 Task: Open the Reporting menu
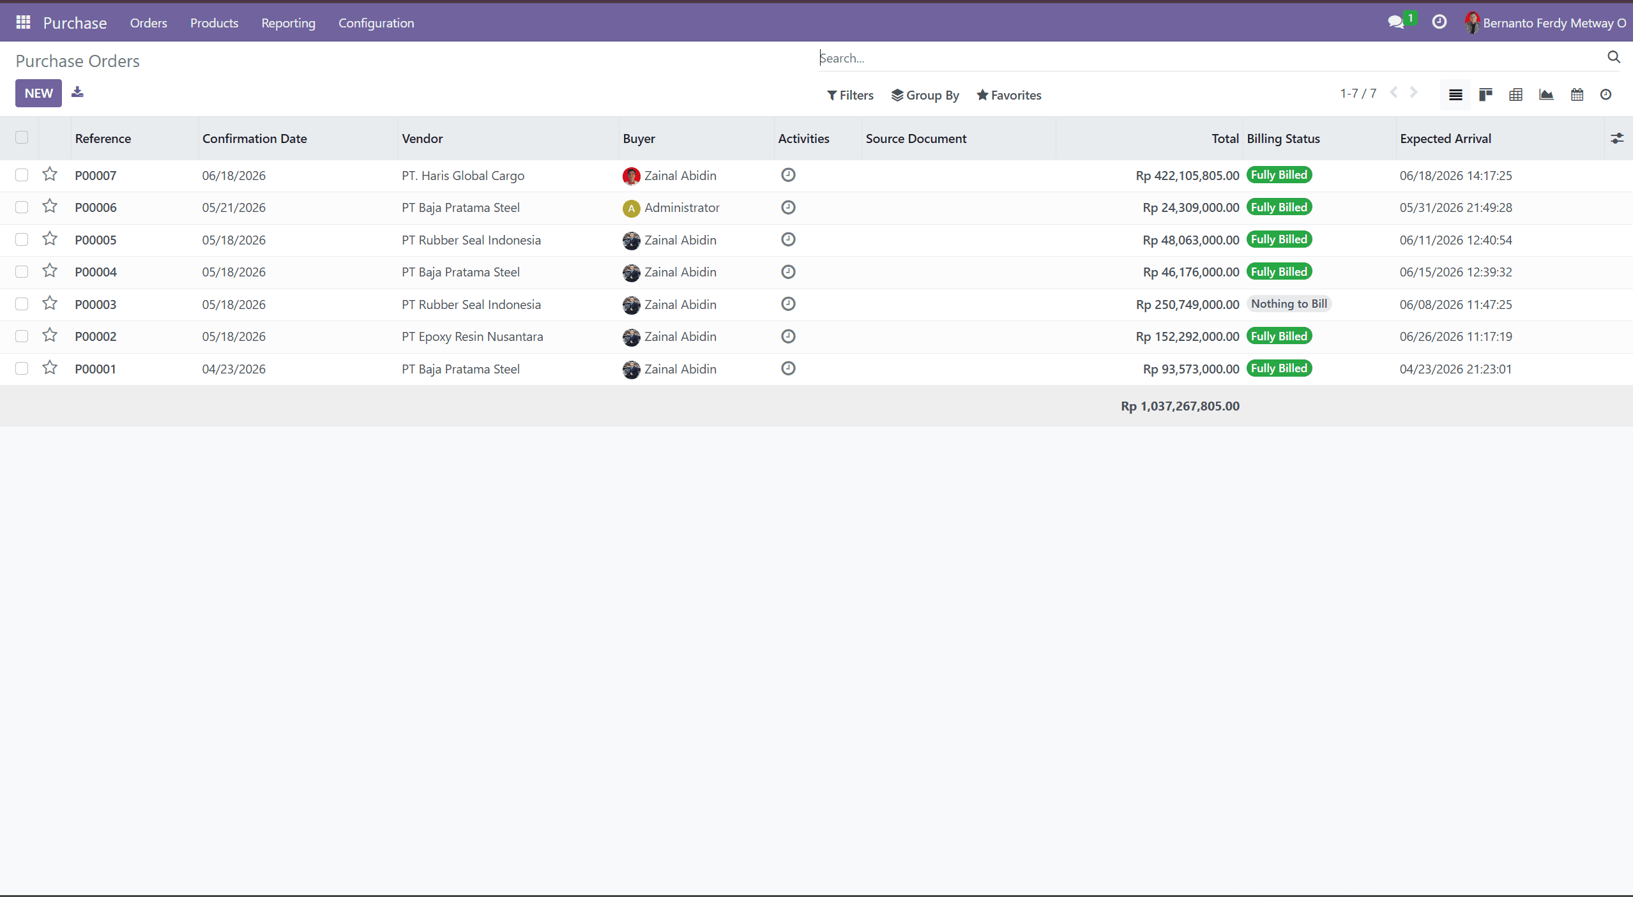coord(288,23)
